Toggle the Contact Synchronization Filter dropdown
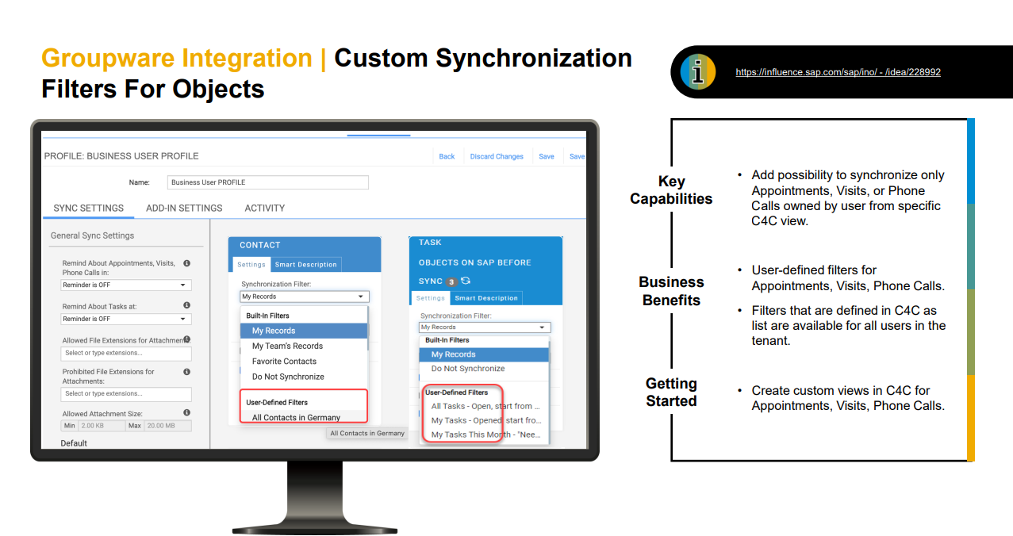Image resolution: width=1013 pixels, height=536 pixels. 305,297
